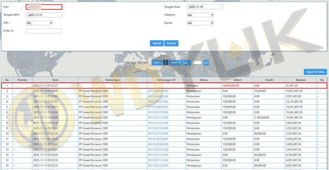Open Keterangan ID link in row 7
This screenshot has width=329, height=170.
click(158, 117)
